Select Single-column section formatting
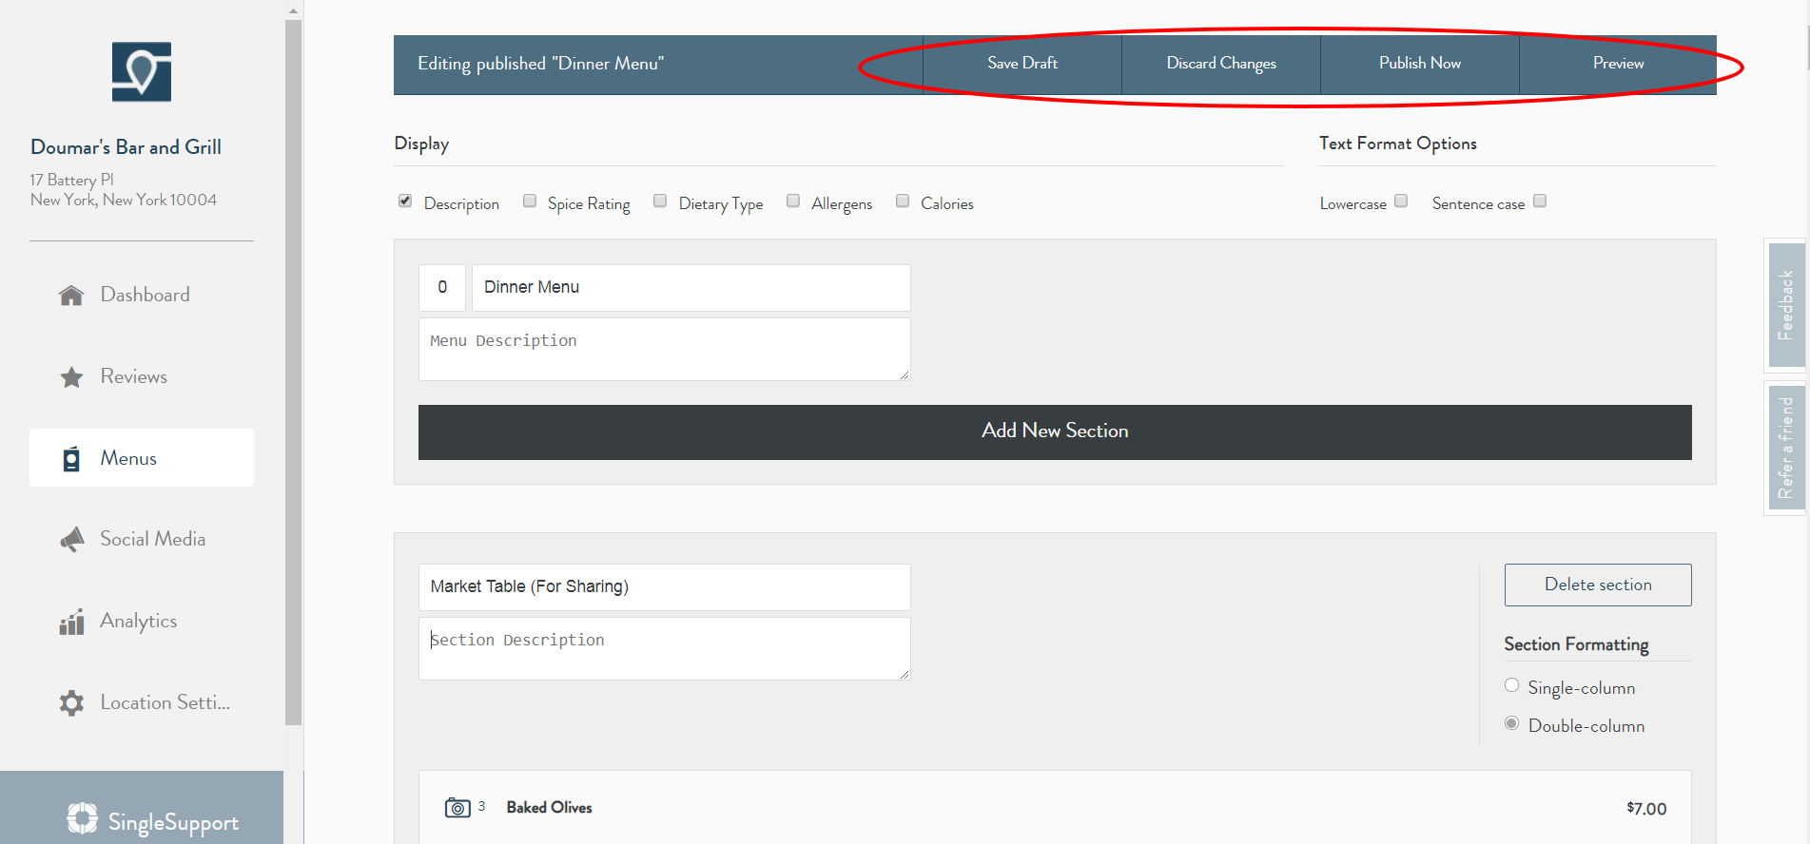 [x=1511, y=685]
